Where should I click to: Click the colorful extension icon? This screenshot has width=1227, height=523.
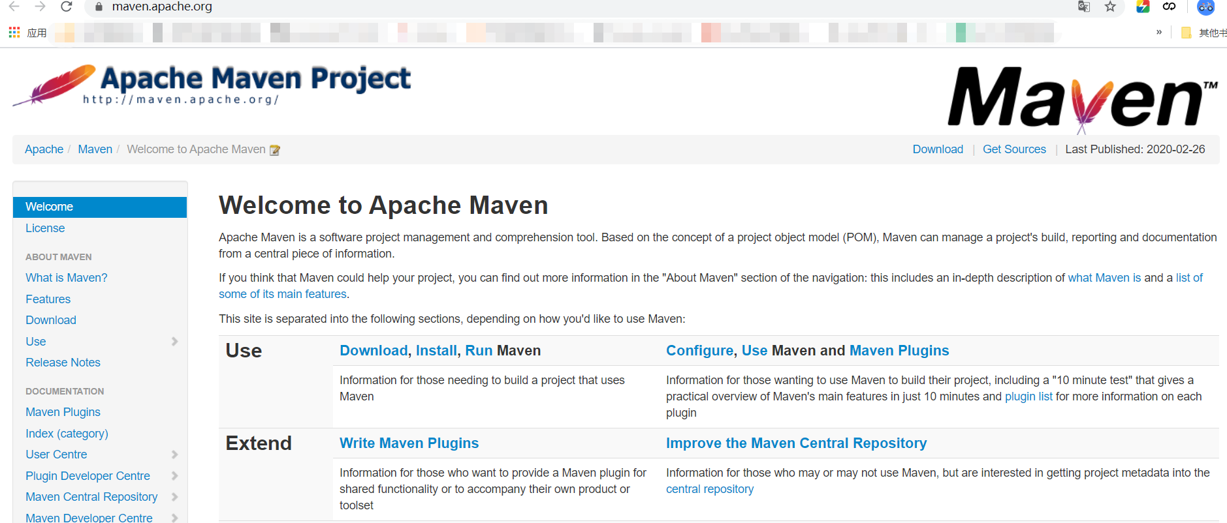tap(1143, 7)
